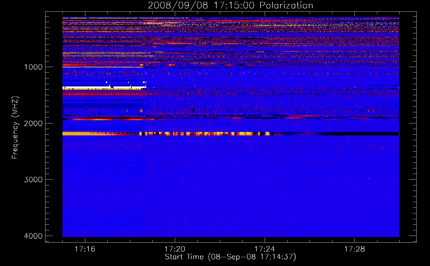
Task: Click the 3000 frequency tick label
Action: [x=33, y=180]
